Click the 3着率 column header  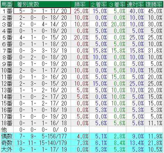[117, 5]
